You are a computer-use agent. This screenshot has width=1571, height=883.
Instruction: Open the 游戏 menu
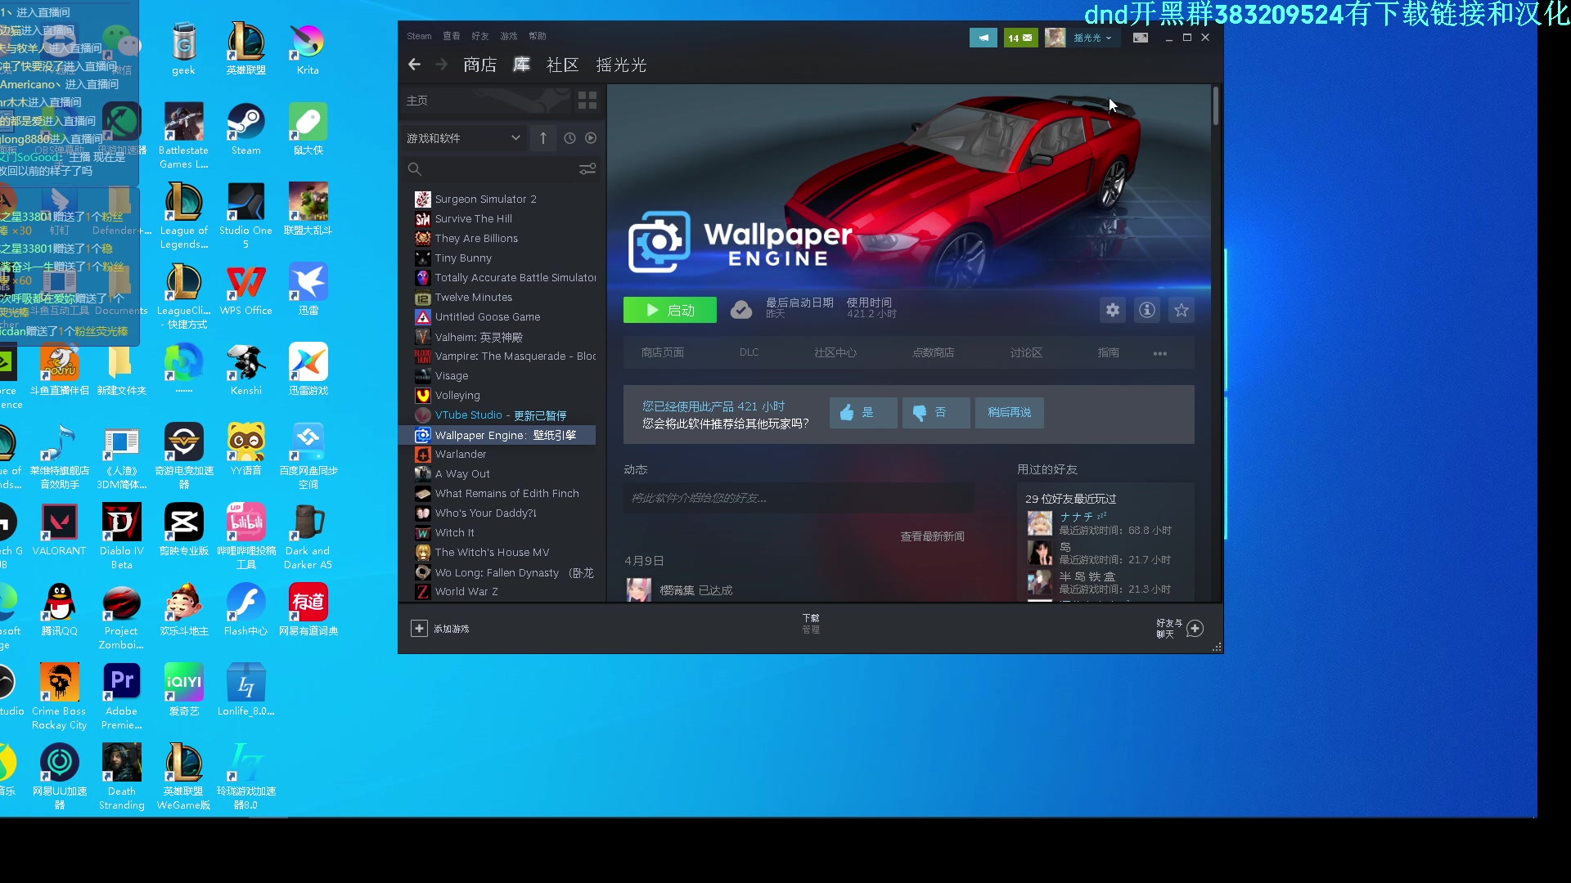[x=508, y=36]
